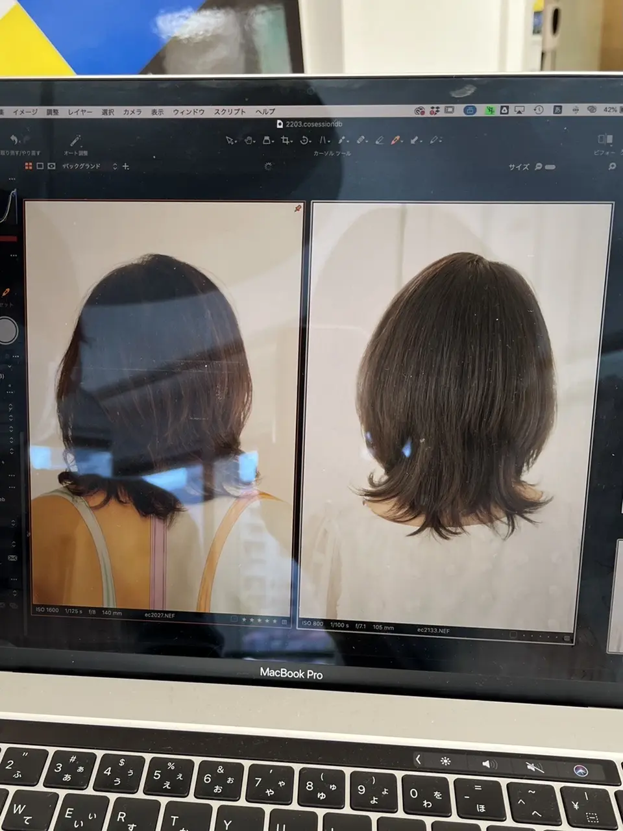Set star rating on ec2027.NEF
623x831 pixels.
[x=260, y=620]
